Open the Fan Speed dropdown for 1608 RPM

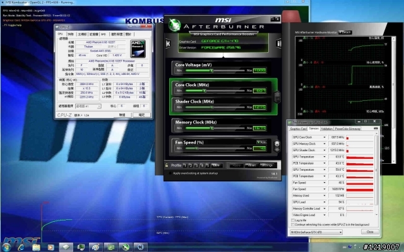pyautogui.click(x=324, y=189)
